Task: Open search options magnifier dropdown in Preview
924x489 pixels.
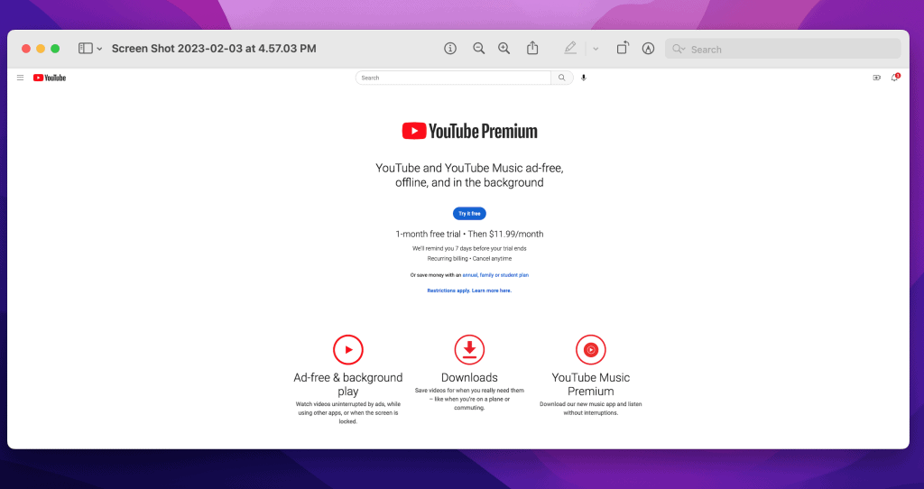Action: [x=679, y=49]
